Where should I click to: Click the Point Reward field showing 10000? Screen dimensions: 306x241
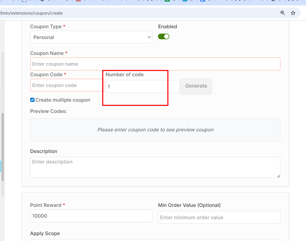tap(91, 216)
